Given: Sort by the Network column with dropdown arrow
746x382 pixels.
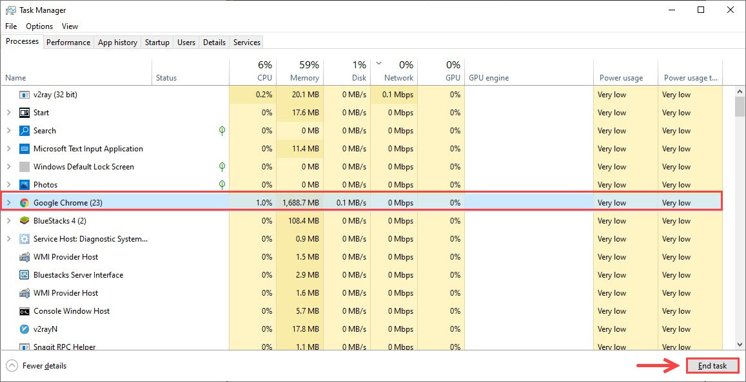Looking at the screenshot, I should tap(394, 72).
